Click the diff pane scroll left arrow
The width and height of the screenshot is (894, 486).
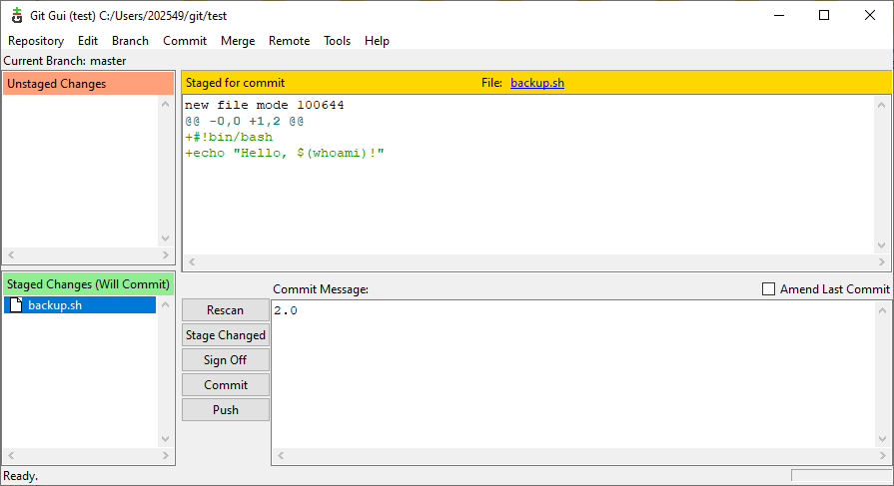pos(192,261)
